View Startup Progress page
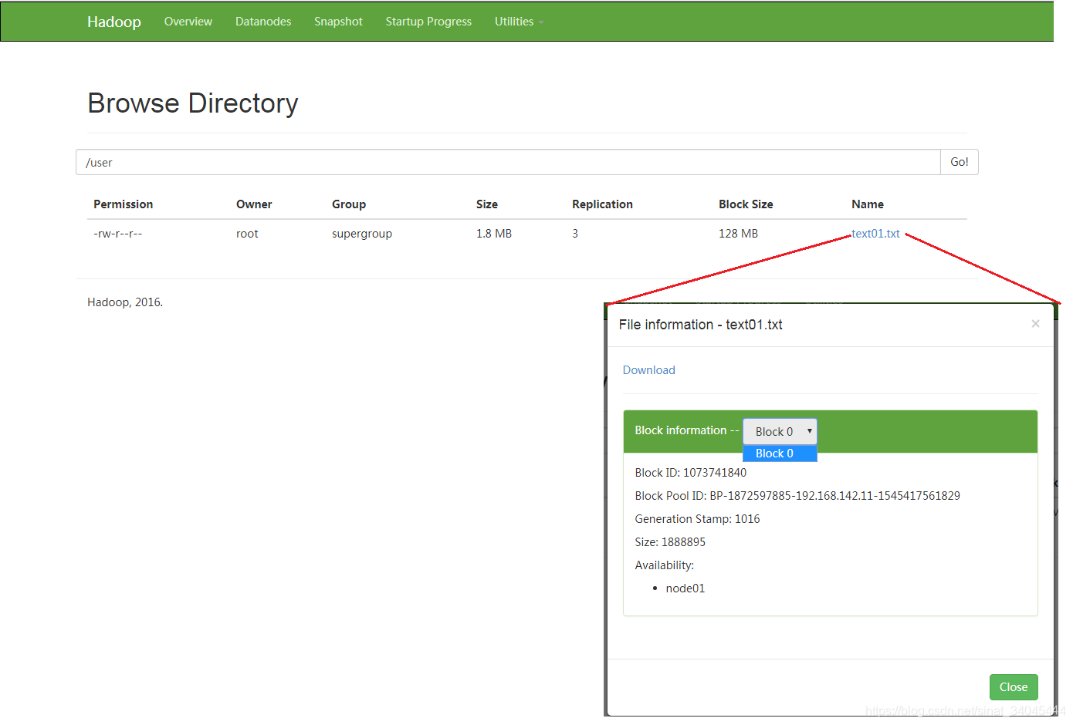 point(428,22)
